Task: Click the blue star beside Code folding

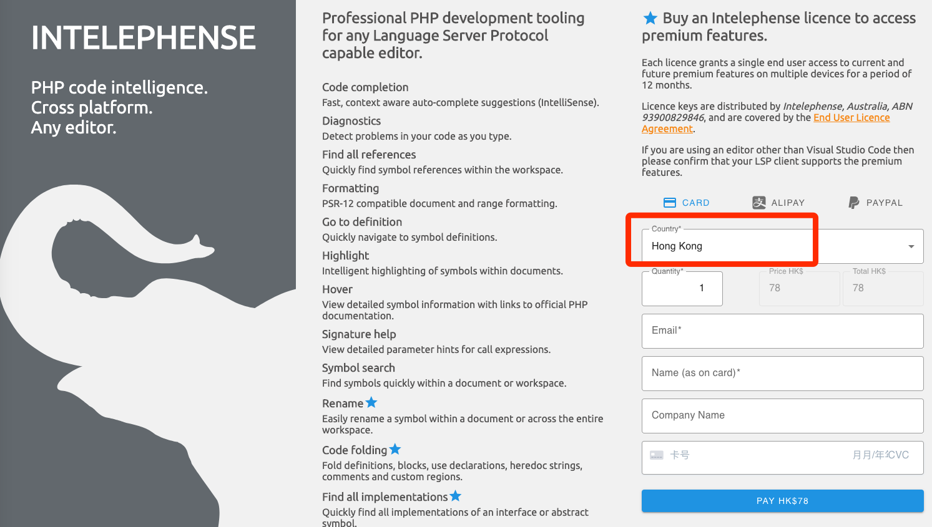Action: [395, 449]
